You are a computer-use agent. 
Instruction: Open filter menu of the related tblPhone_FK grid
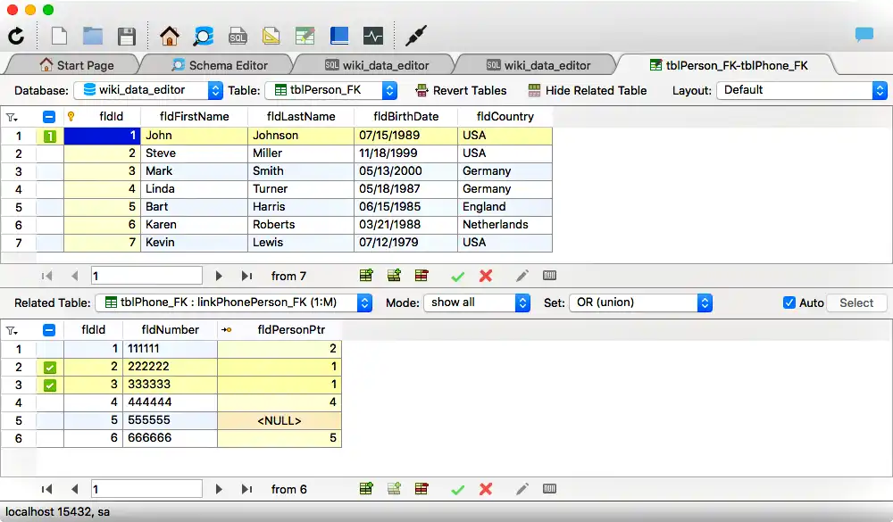[12, 330]
